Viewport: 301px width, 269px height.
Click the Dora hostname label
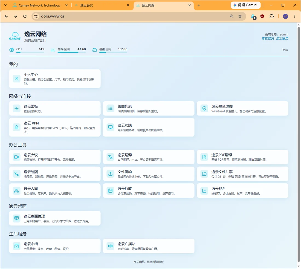[x=285, y=50]
